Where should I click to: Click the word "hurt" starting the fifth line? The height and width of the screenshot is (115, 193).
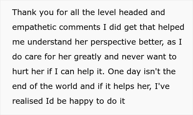click(20, 71)
